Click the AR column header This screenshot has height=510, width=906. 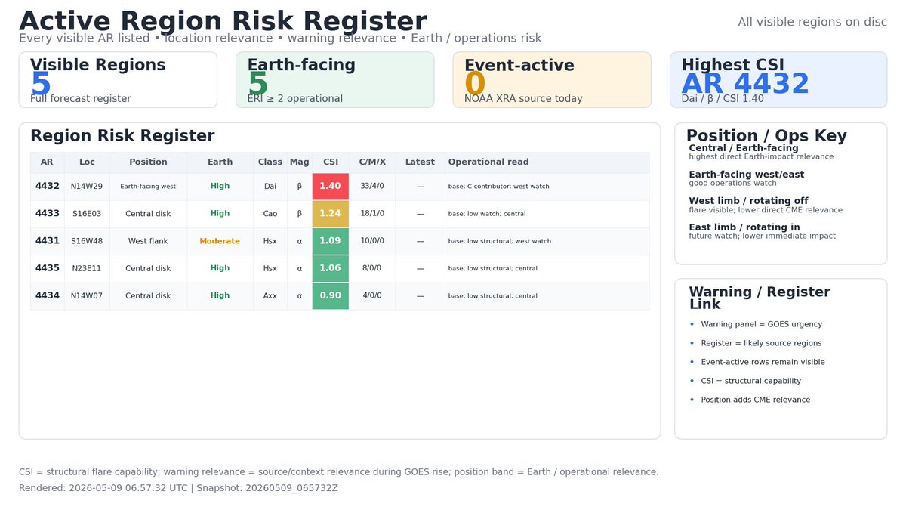tap(47, 162)
